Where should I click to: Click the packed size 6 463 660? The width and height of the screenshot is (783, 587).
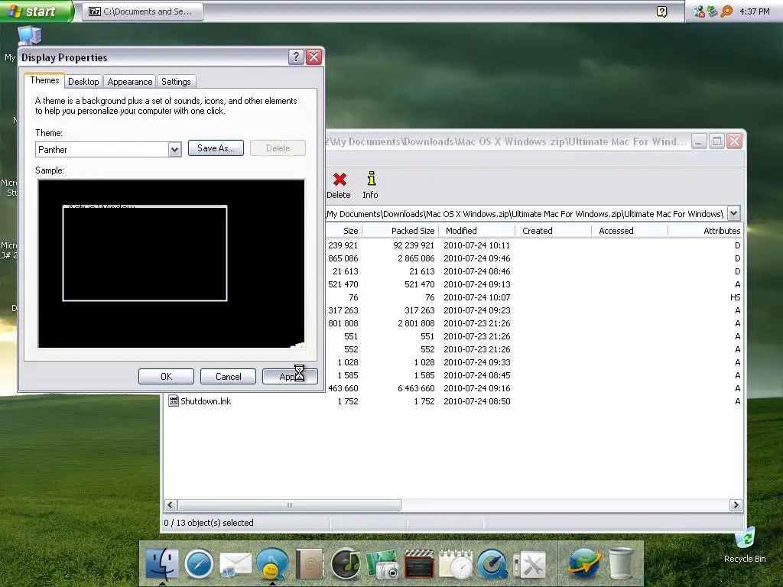click(416, 388)
